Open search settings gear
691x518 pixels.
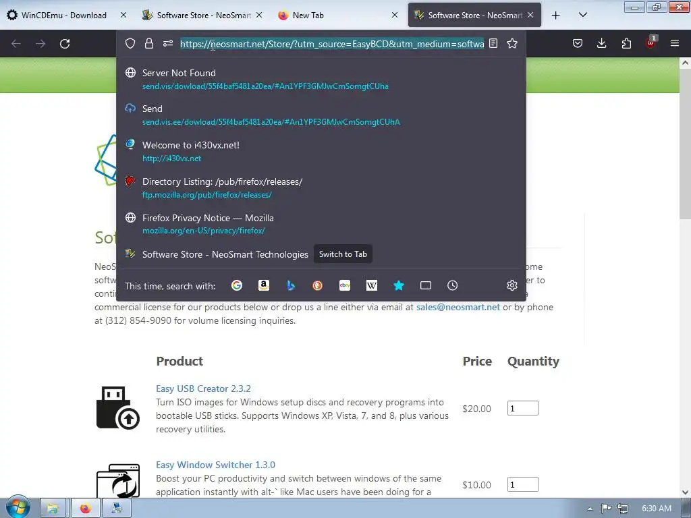pyautogui.click(x=512, y=285)
